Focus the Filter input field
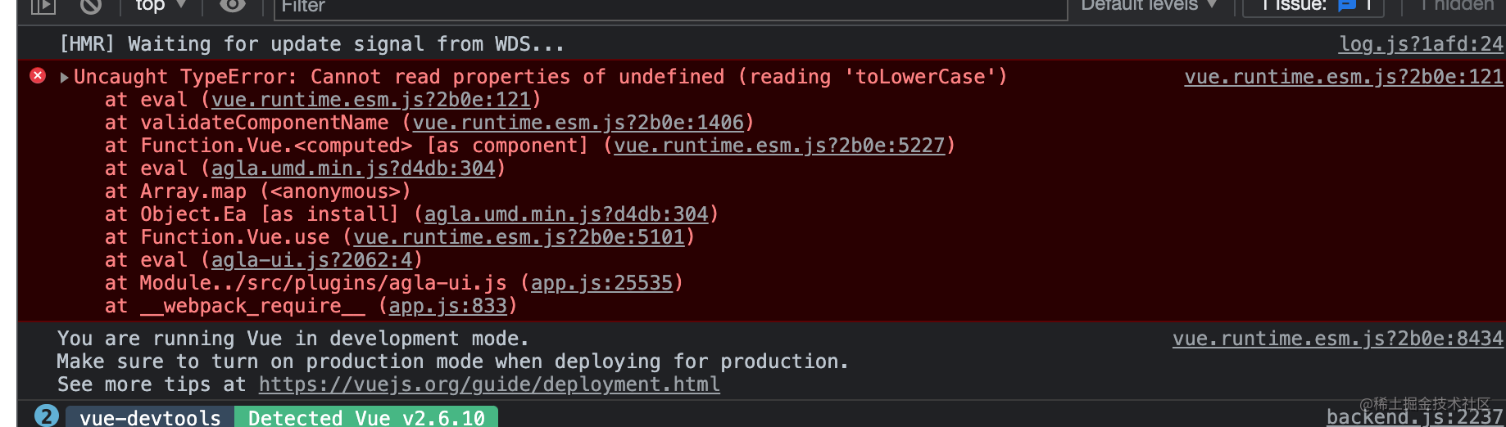 click(670, 7)
